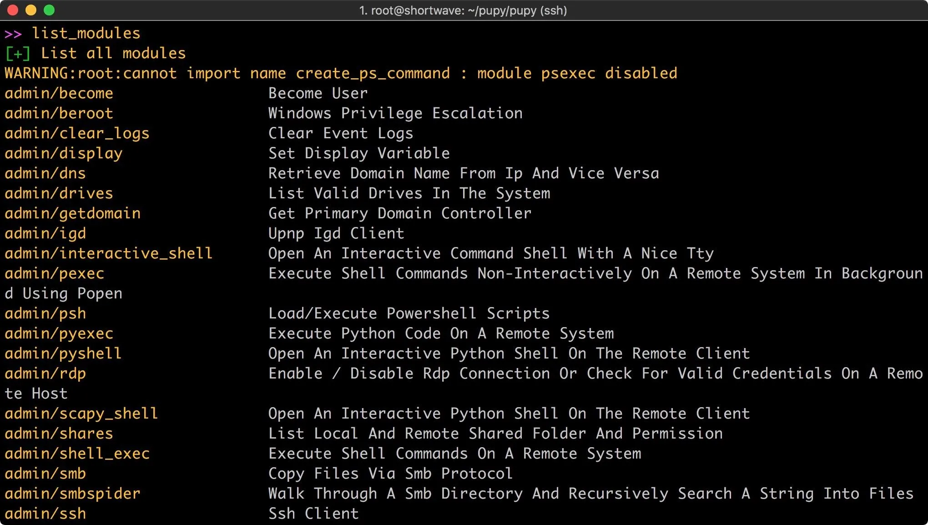Click the 'admin/smbspider' module name
Viewport: 928px width, 525px height.
[x=72, y=494]
